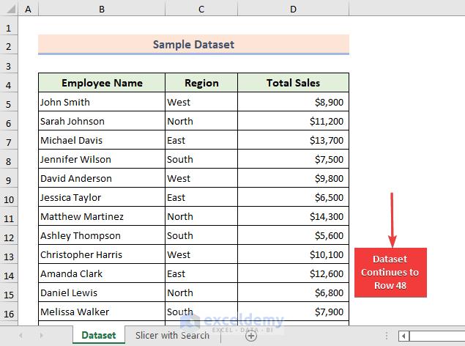Click the $9,800 sales cell
The image size is (465, 346).
[x=294, y=178]
